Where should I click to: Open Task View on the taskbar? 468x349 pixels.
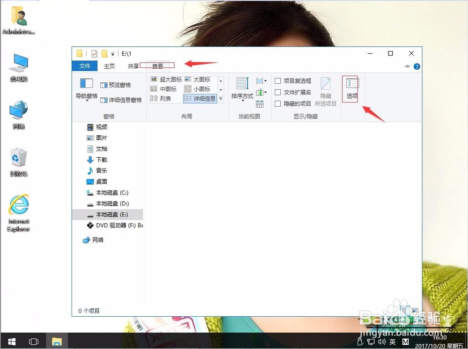(33, 341)
